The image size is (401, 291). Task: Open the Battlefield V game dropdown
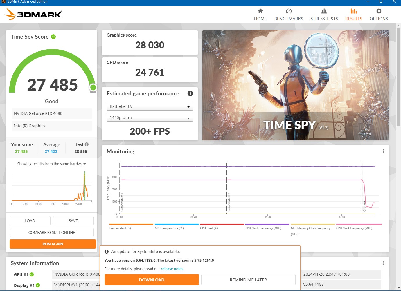[150, 106]
